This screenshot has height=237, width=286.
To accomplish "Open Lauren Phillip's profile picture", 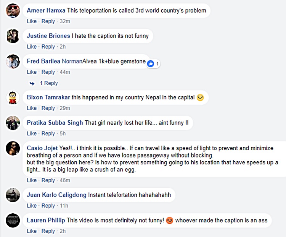I will coord(13,220).
